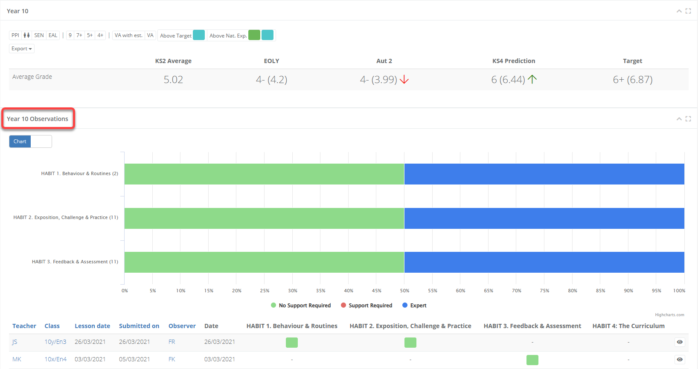Select VA with est. option

coord(128,35)
